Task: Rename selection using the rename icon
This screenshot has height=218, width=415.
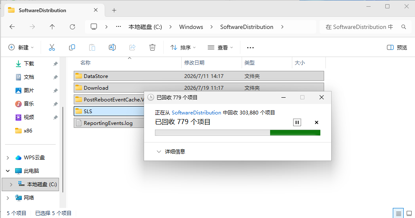Action: (112, 47)
